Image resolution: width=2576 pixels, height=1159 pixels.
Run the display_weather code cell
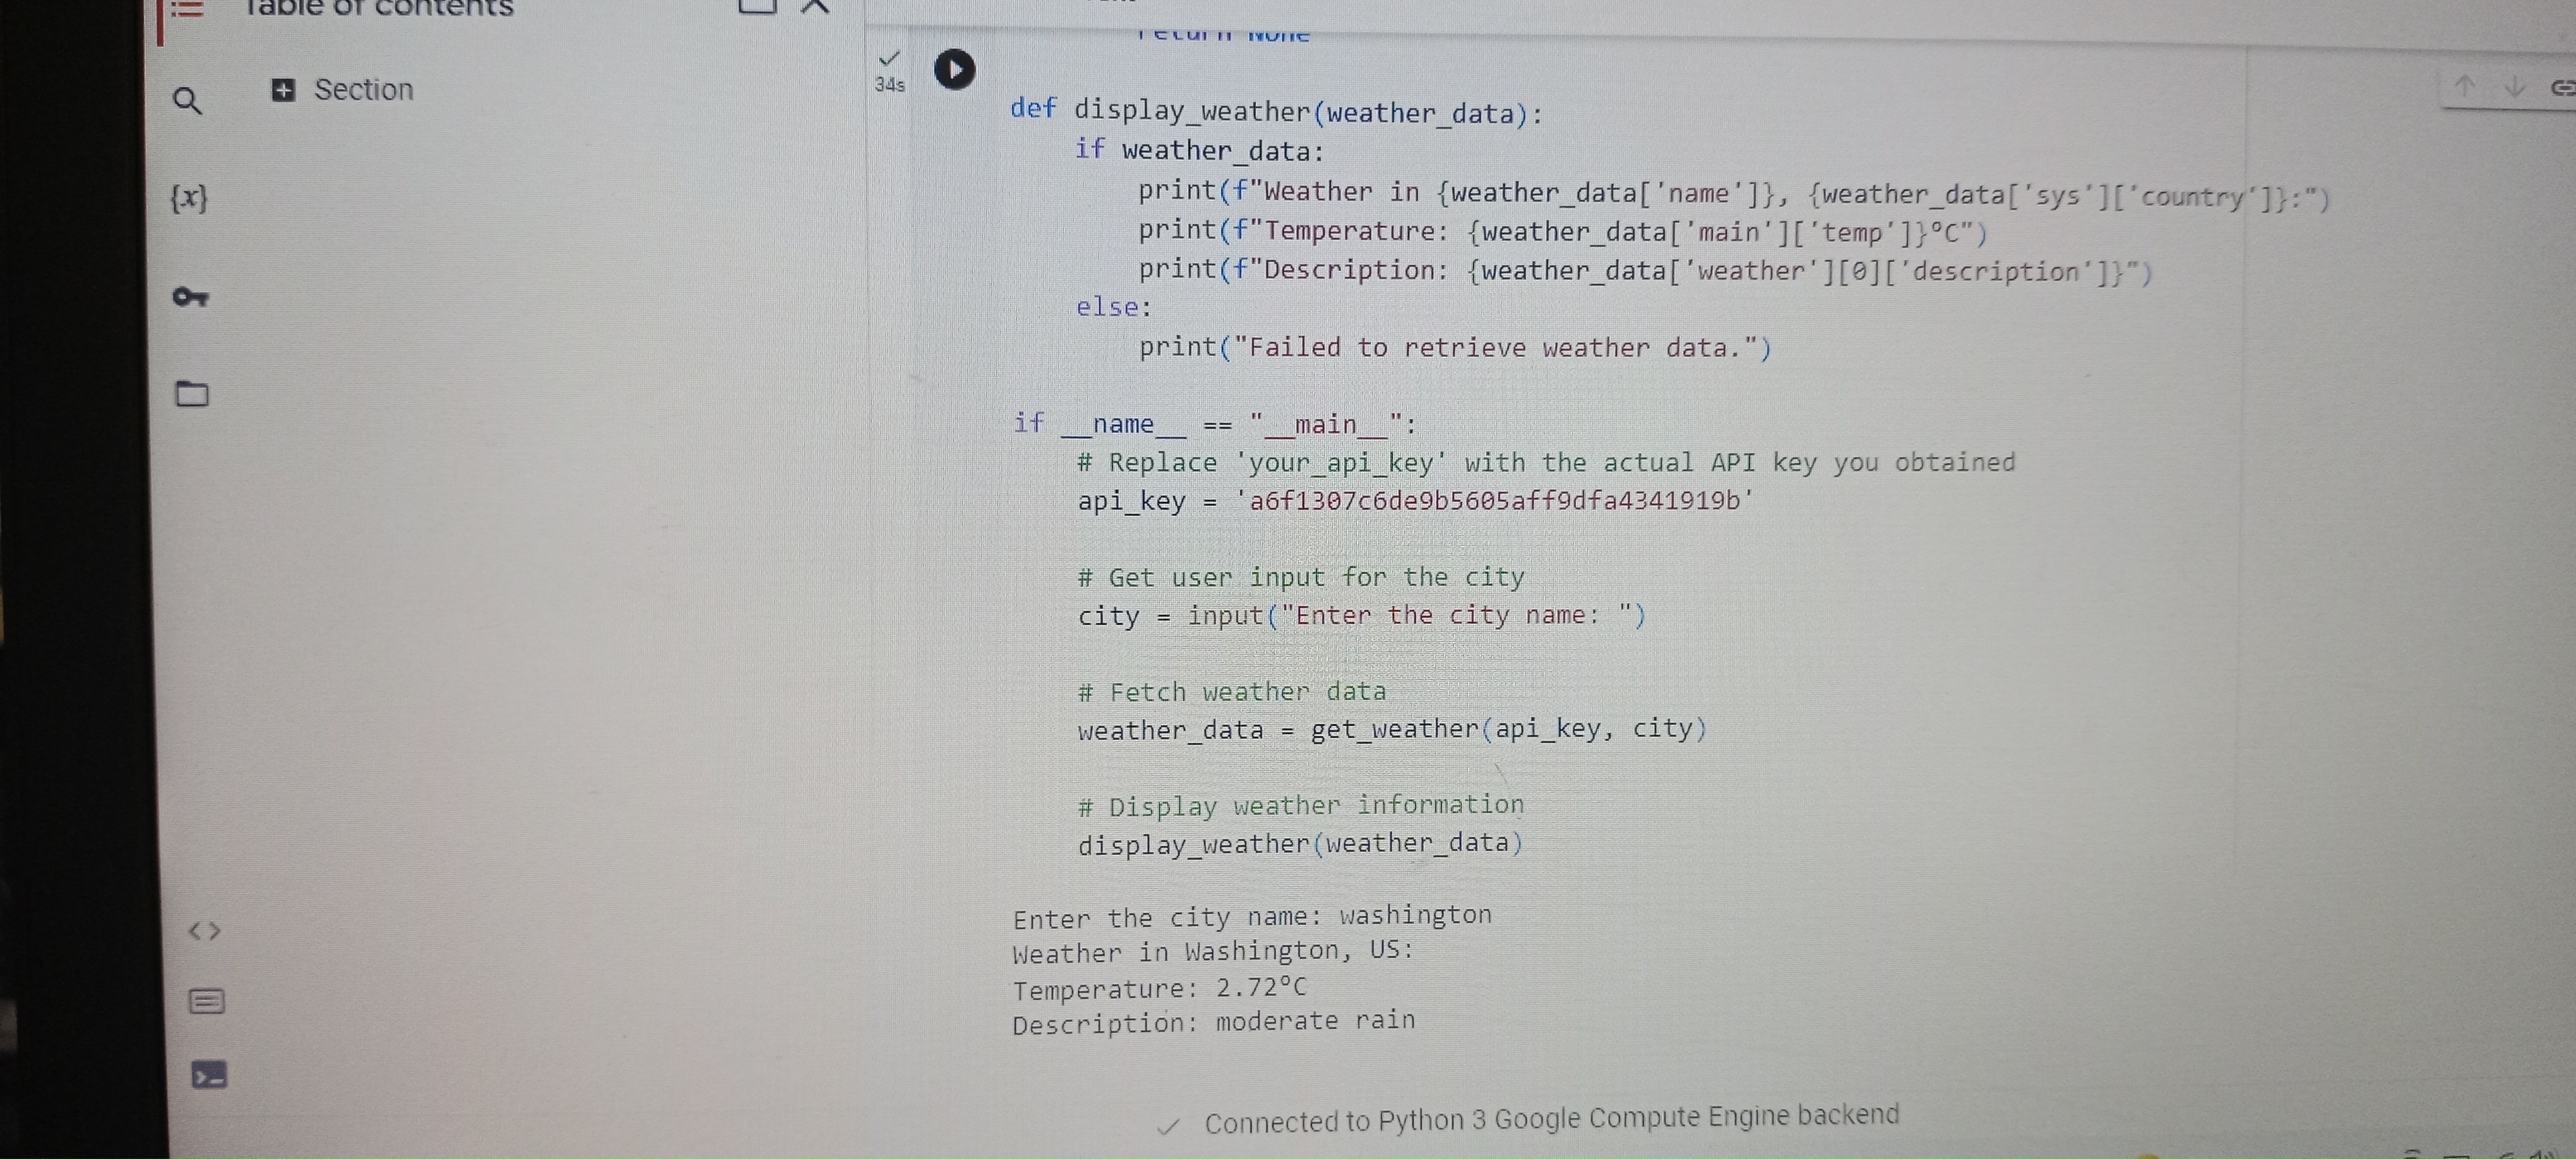954,70
